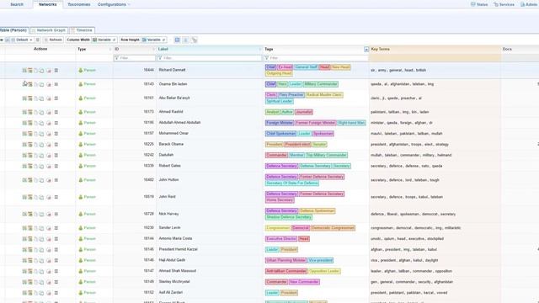Click green grid action icon in Ahmad Shah Massoud row

coord(24,271)
